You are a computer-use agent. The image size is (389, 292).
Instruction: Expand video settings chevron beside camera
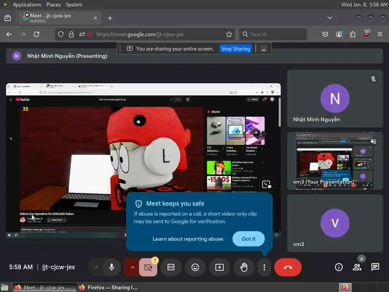133,267
